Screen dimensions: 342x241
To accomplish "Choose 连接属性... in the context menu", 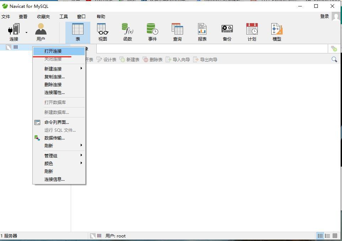I will tap(59, 93).
